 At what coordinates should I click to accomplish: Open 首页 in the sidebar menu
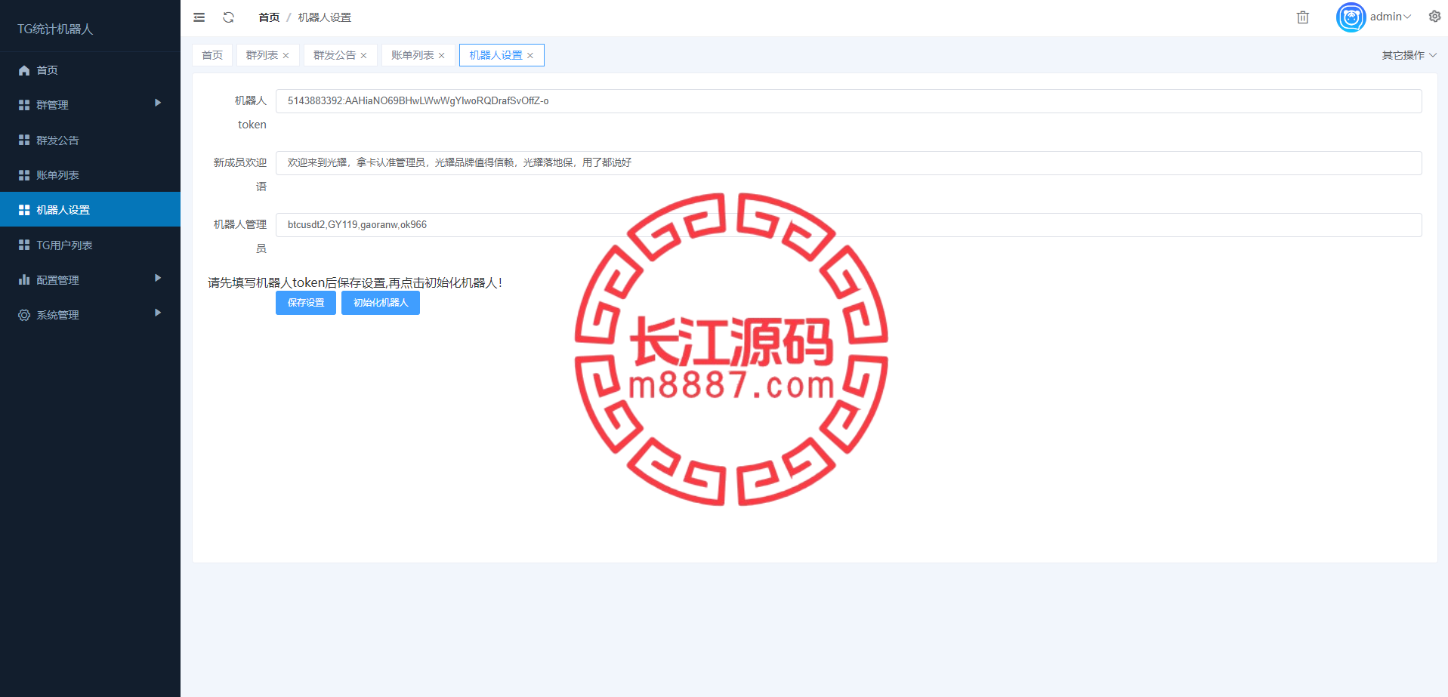pyautogui.click(x=90, y=70)
